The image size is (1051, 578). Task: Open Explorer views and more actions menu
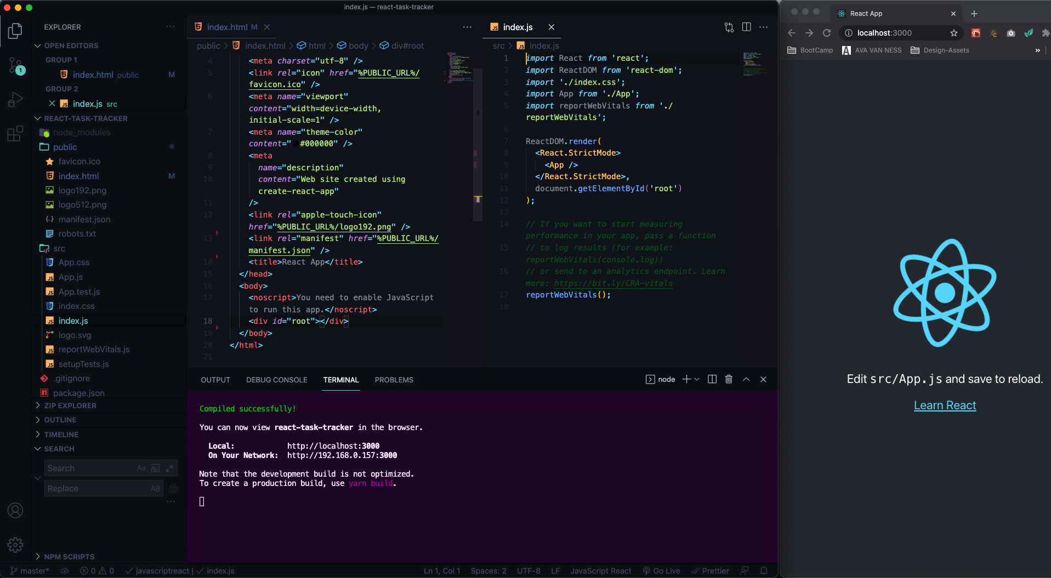pos(171,27)
